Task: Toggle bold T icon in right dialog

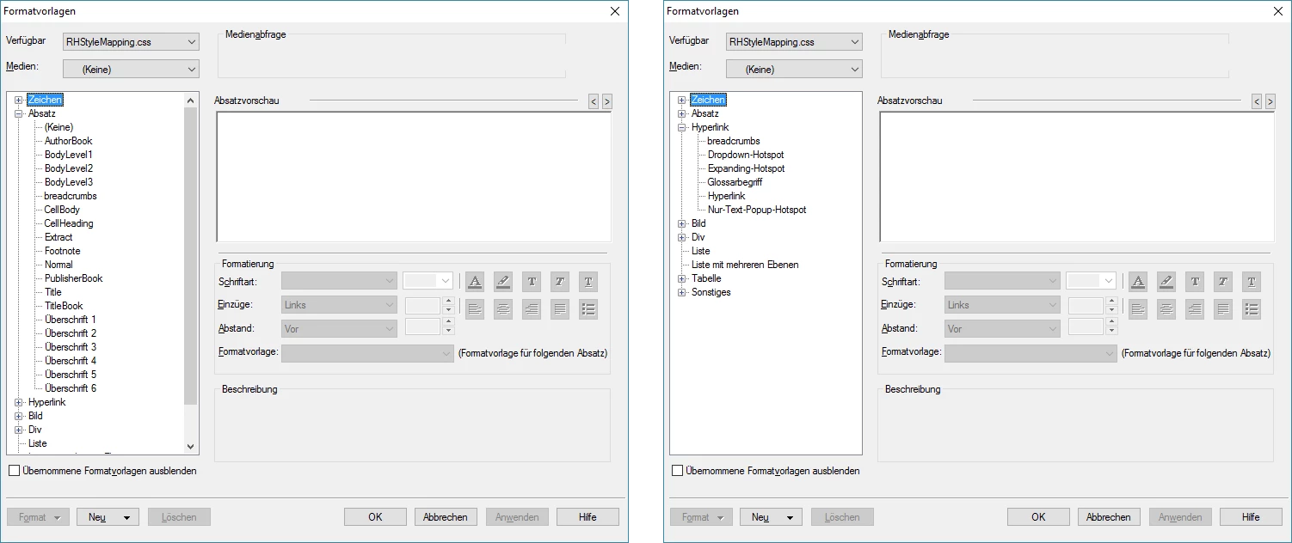Action: 1195,281
